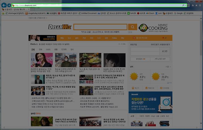Click the vertical scrollbar up arrow

click(201, 19)
